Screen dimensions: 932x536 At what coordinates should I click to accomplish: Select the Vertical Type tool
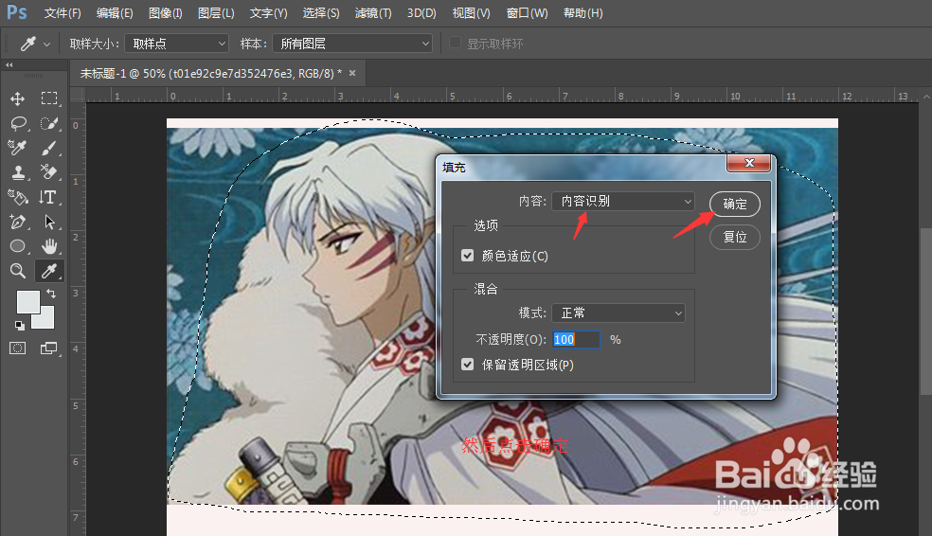coord(48,197)
